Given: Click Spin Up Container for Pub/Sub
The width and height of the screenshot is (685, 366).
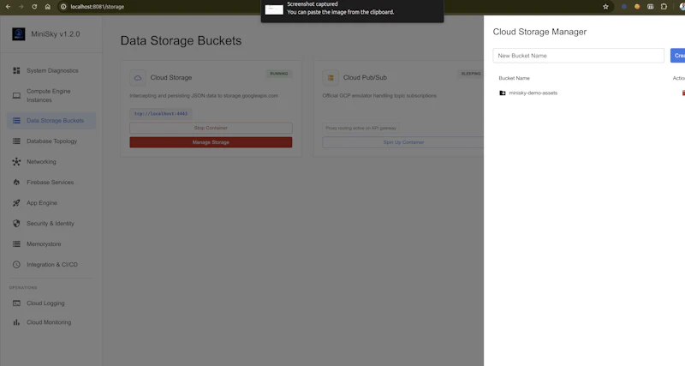Looking at the screenshot, I should click(x=403, y=142).
